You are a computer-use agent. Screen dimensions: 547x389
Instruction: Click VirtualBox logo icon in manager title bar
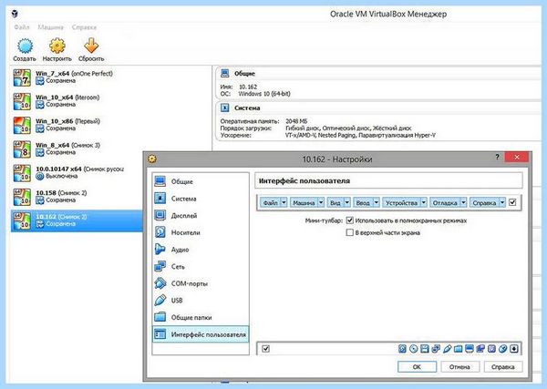point(15,14)
